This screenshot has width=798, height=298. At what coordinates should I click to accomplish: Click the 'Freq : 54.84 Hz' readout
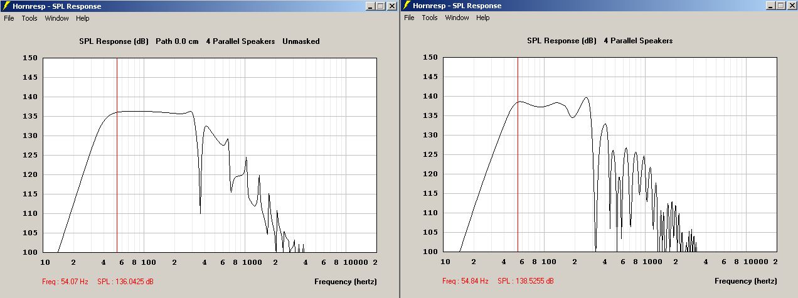tap(465, 281)
